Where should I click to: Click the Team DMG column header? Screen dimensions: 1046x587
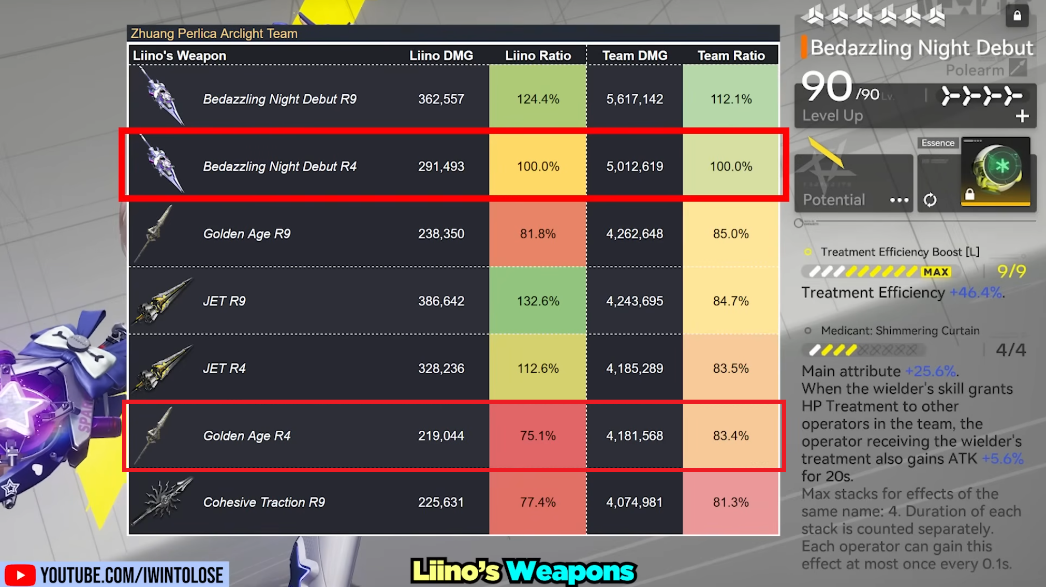pos(635,55)
